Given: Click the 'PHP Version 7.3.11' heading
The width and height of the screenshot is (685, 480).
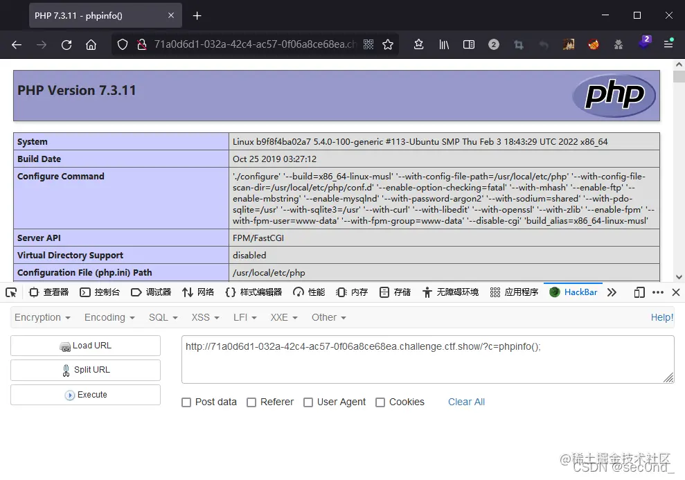Looking at the screenshot, I should [x=77, y=91].
